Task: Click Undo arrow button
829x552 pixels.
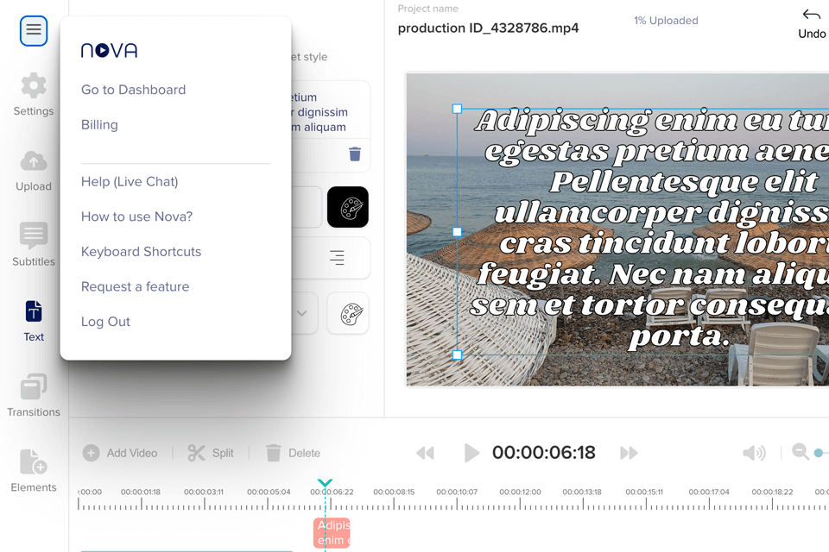Action: (x=812, y=23)
